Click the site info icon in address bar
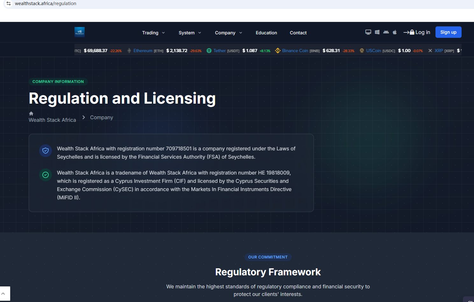 (9, 3)
